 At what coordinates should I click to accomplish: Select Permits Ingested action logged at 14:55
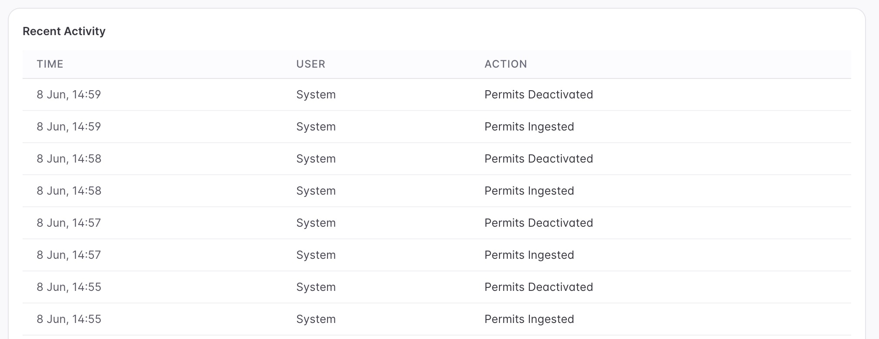point(529,319)
